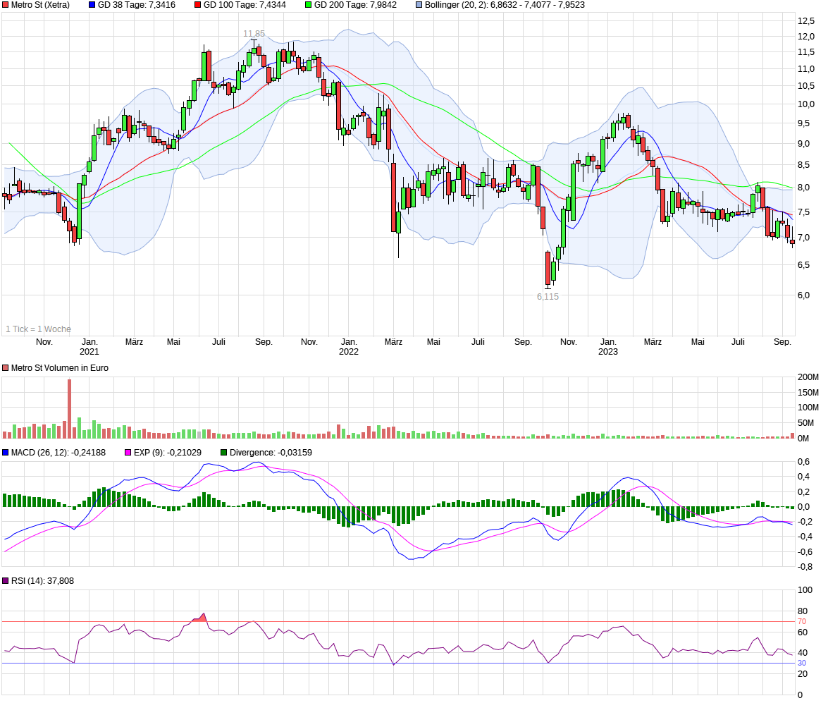
Task: Click the blue MACD legend swatch
Action: [x=6, y=453]
